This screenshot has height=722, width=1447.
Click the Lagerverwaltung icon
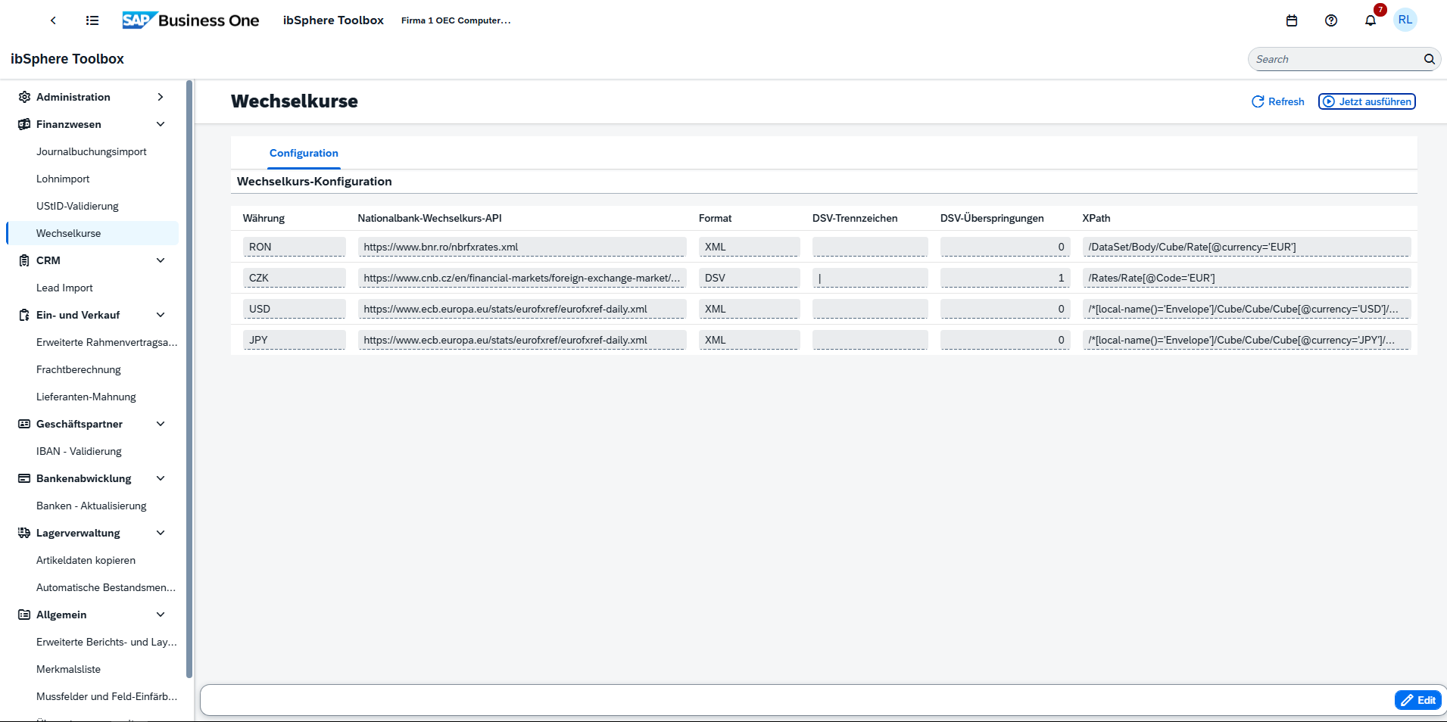(x=24, y=533)
